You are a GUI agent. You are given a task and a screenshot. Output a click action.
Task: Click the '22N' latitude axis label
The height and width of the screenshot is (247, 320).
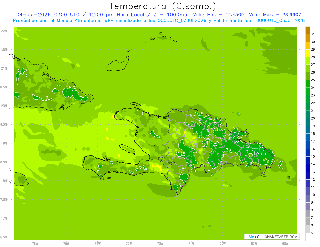[x=4, y=31]
